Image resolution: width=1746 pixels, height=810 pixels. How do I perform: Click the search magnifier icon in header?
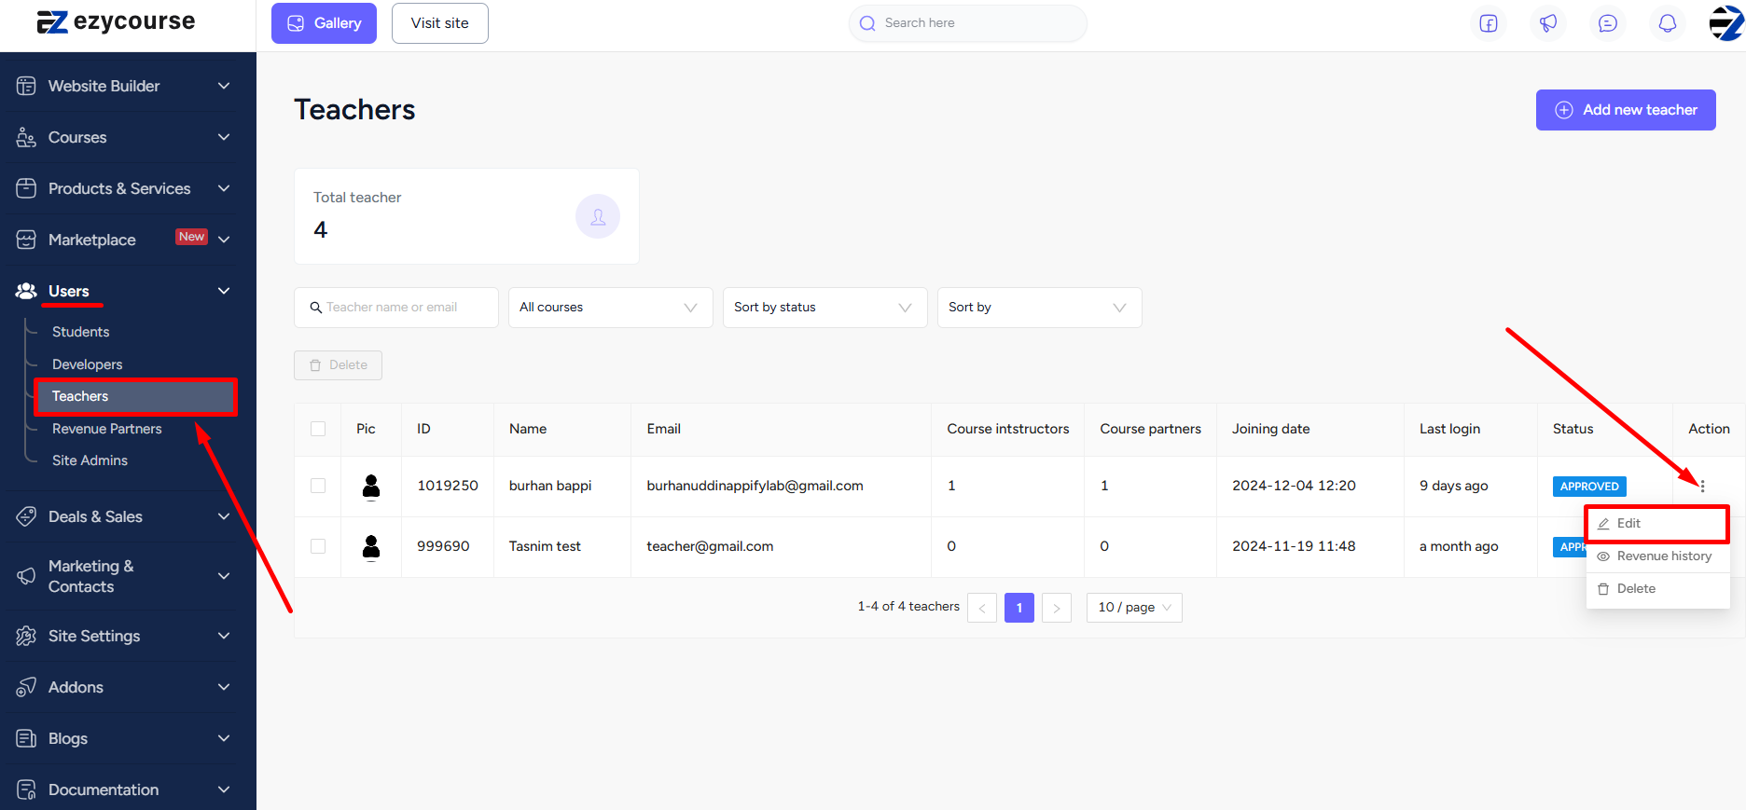[x=867, y=23]
